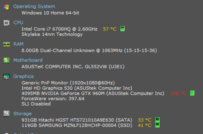The height and width of the screenshot is (134, 203).
Task: Open the Storage section heading
Action: pos(22,114)
